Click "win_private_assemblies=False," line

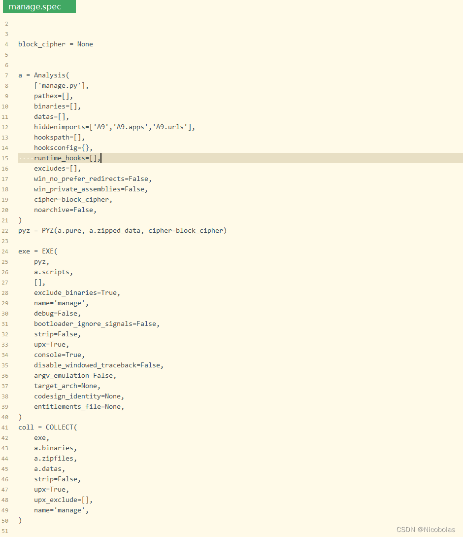(91, 189)
